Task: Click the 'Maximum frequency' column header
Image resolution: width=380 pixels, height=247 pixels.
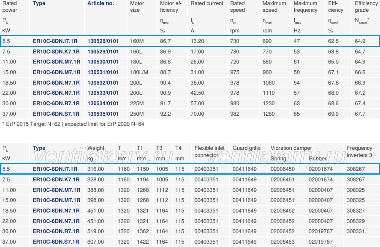Action: tap(305, 7)
